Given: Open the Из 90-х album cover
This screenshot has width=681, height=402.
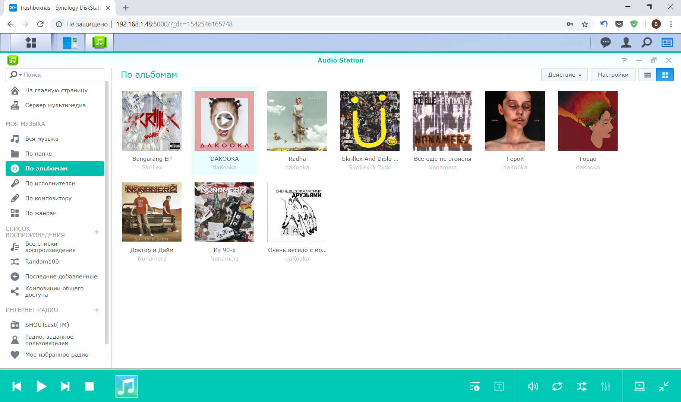Looking at the screenshot, I should coord(224,212).
